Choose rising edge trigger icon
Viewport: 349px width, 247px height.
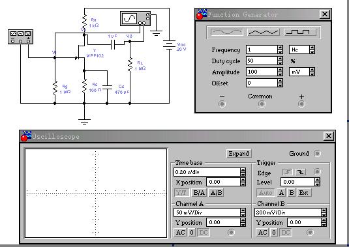pyautogui.click(x=287, y=172)
